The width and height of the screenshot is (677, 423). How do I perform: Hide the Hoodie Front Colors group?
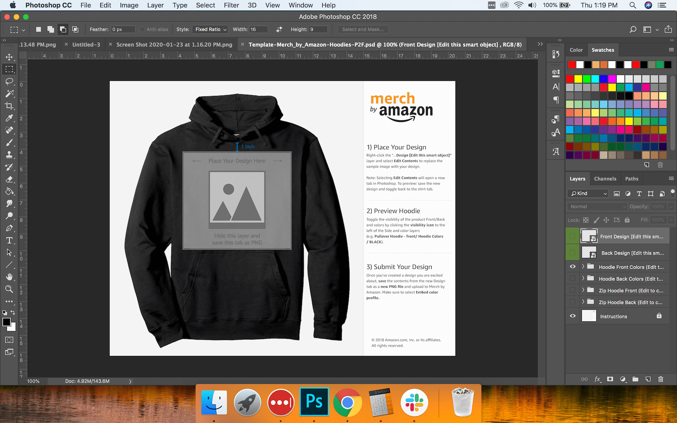(572, 266)
